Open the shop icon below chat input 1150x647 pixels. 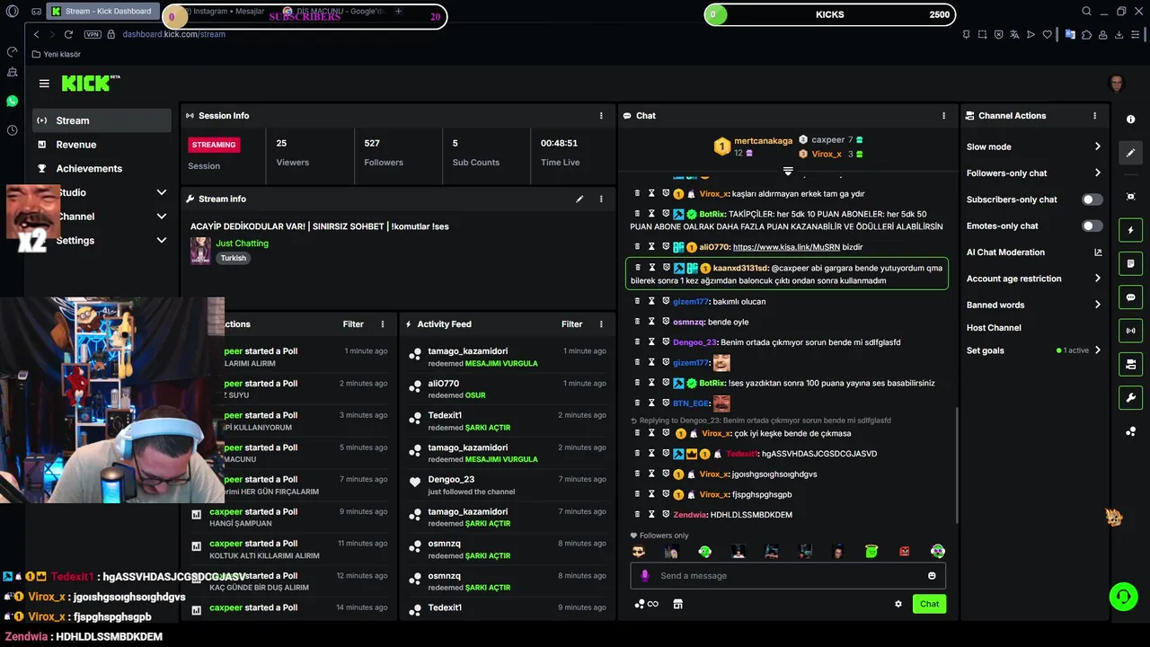(x=678, y=604)
